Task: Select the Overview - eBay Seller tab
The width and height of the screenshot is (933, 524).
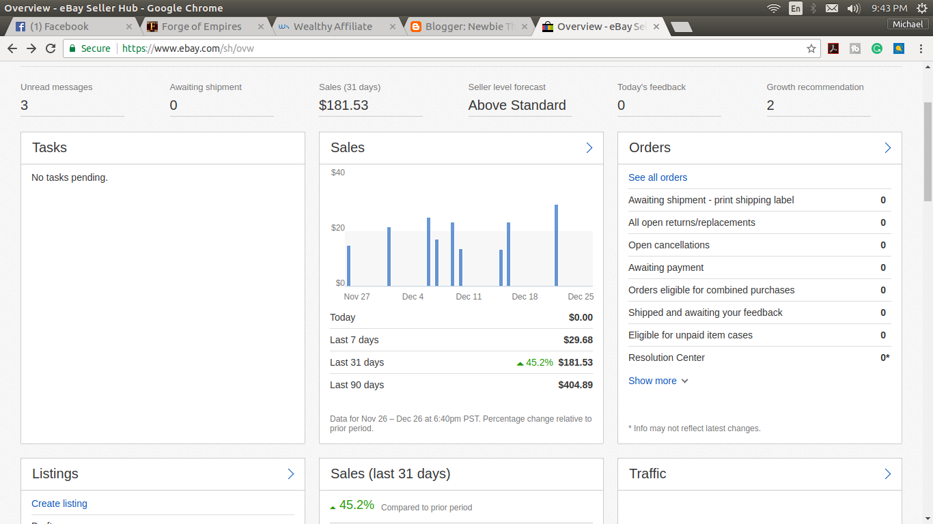Action: (x=600, y=27)
